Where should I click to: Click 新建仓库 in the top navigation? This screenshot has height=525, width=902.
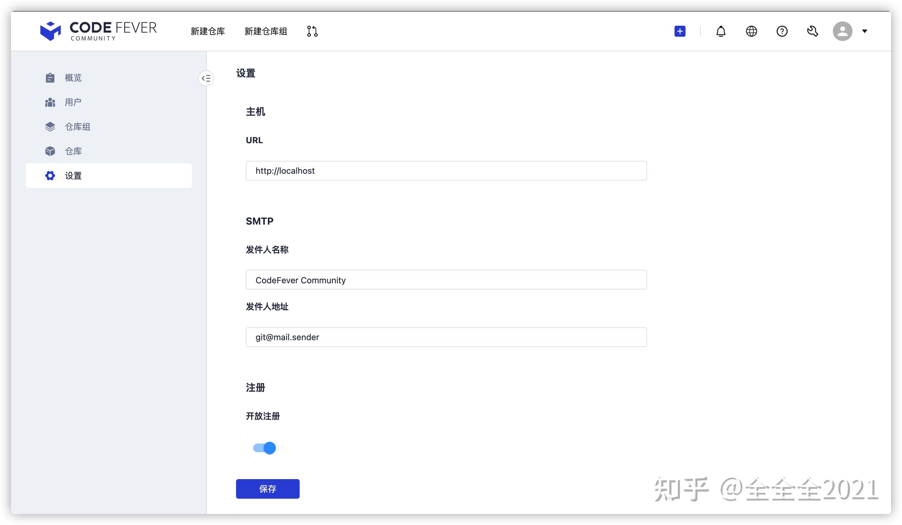point(208,31)
